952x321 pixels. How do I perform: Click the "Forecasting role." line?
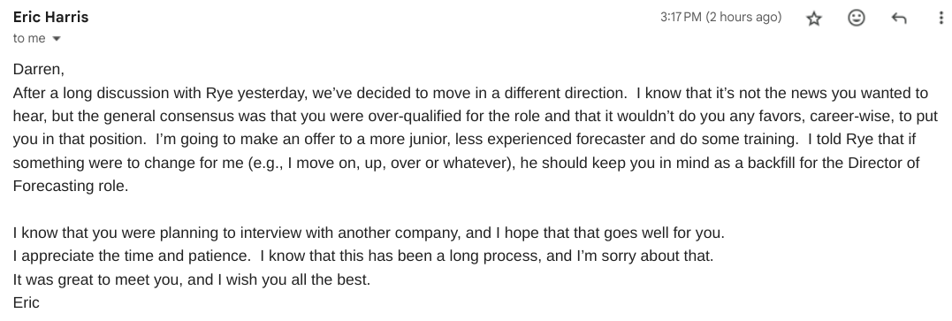click(x=71, y=186)
